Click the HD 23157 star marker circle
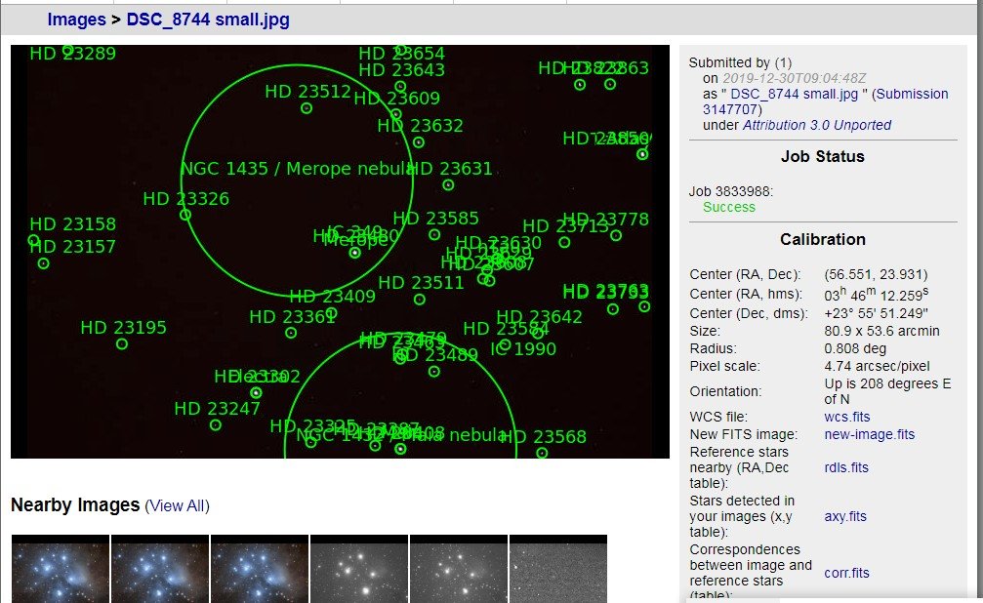The height and width of the screenshot is (603, 983). pyautogui.click(x=43, y=263)
